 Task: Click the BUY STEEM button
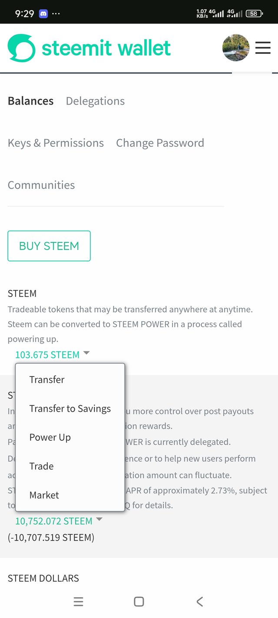(49, 246)
